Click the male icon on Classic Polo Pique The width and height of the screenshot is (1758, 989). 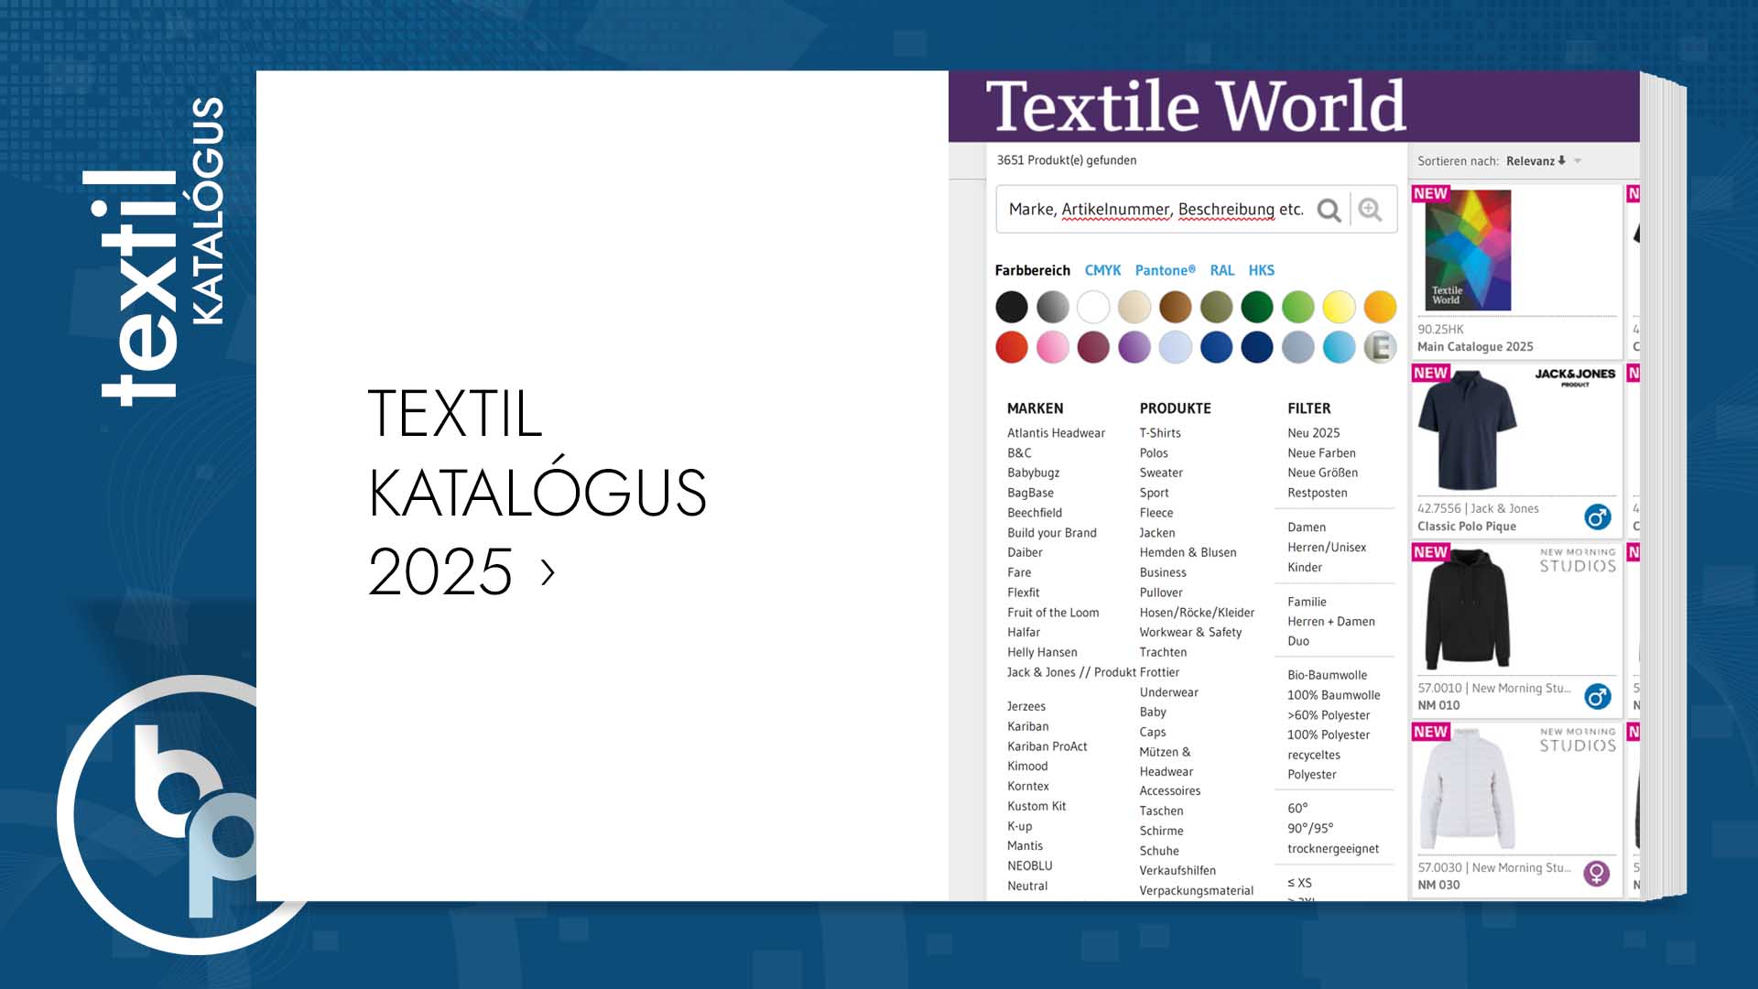(x=1597, y=517)
